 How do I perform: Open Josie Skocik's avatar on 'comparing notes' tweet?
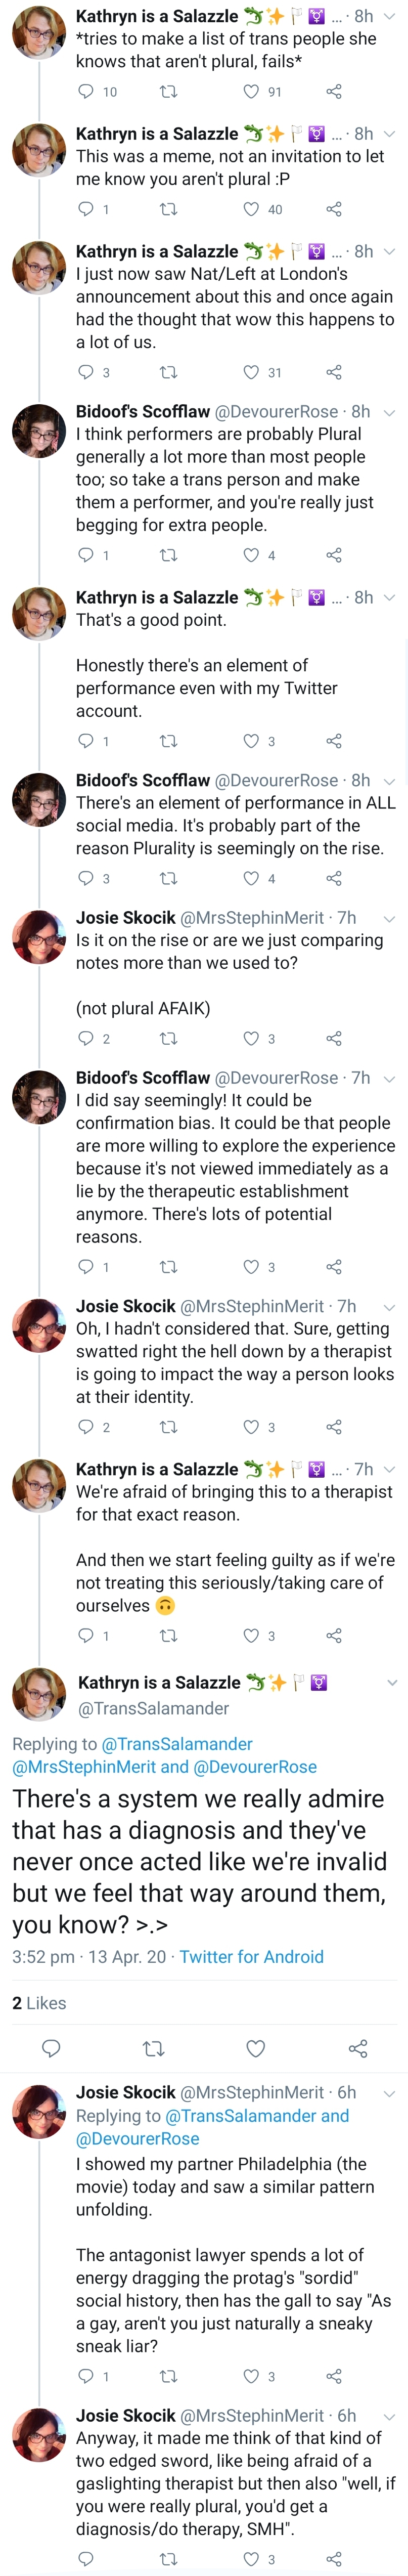(x=39, y=937)
